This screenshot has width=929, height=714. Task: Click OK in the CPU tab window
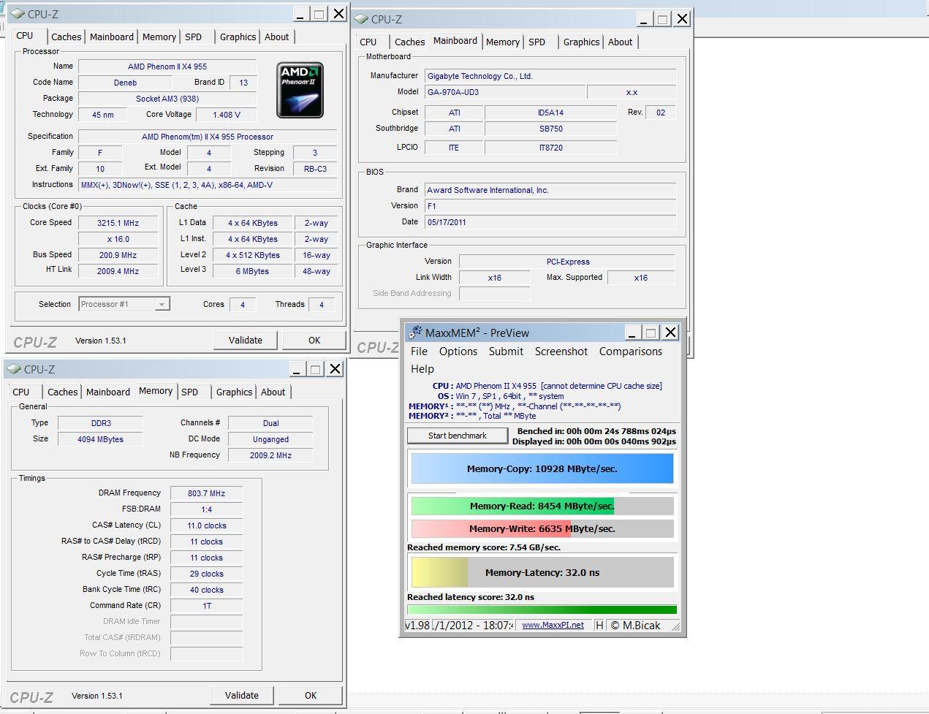coord(314,340)
